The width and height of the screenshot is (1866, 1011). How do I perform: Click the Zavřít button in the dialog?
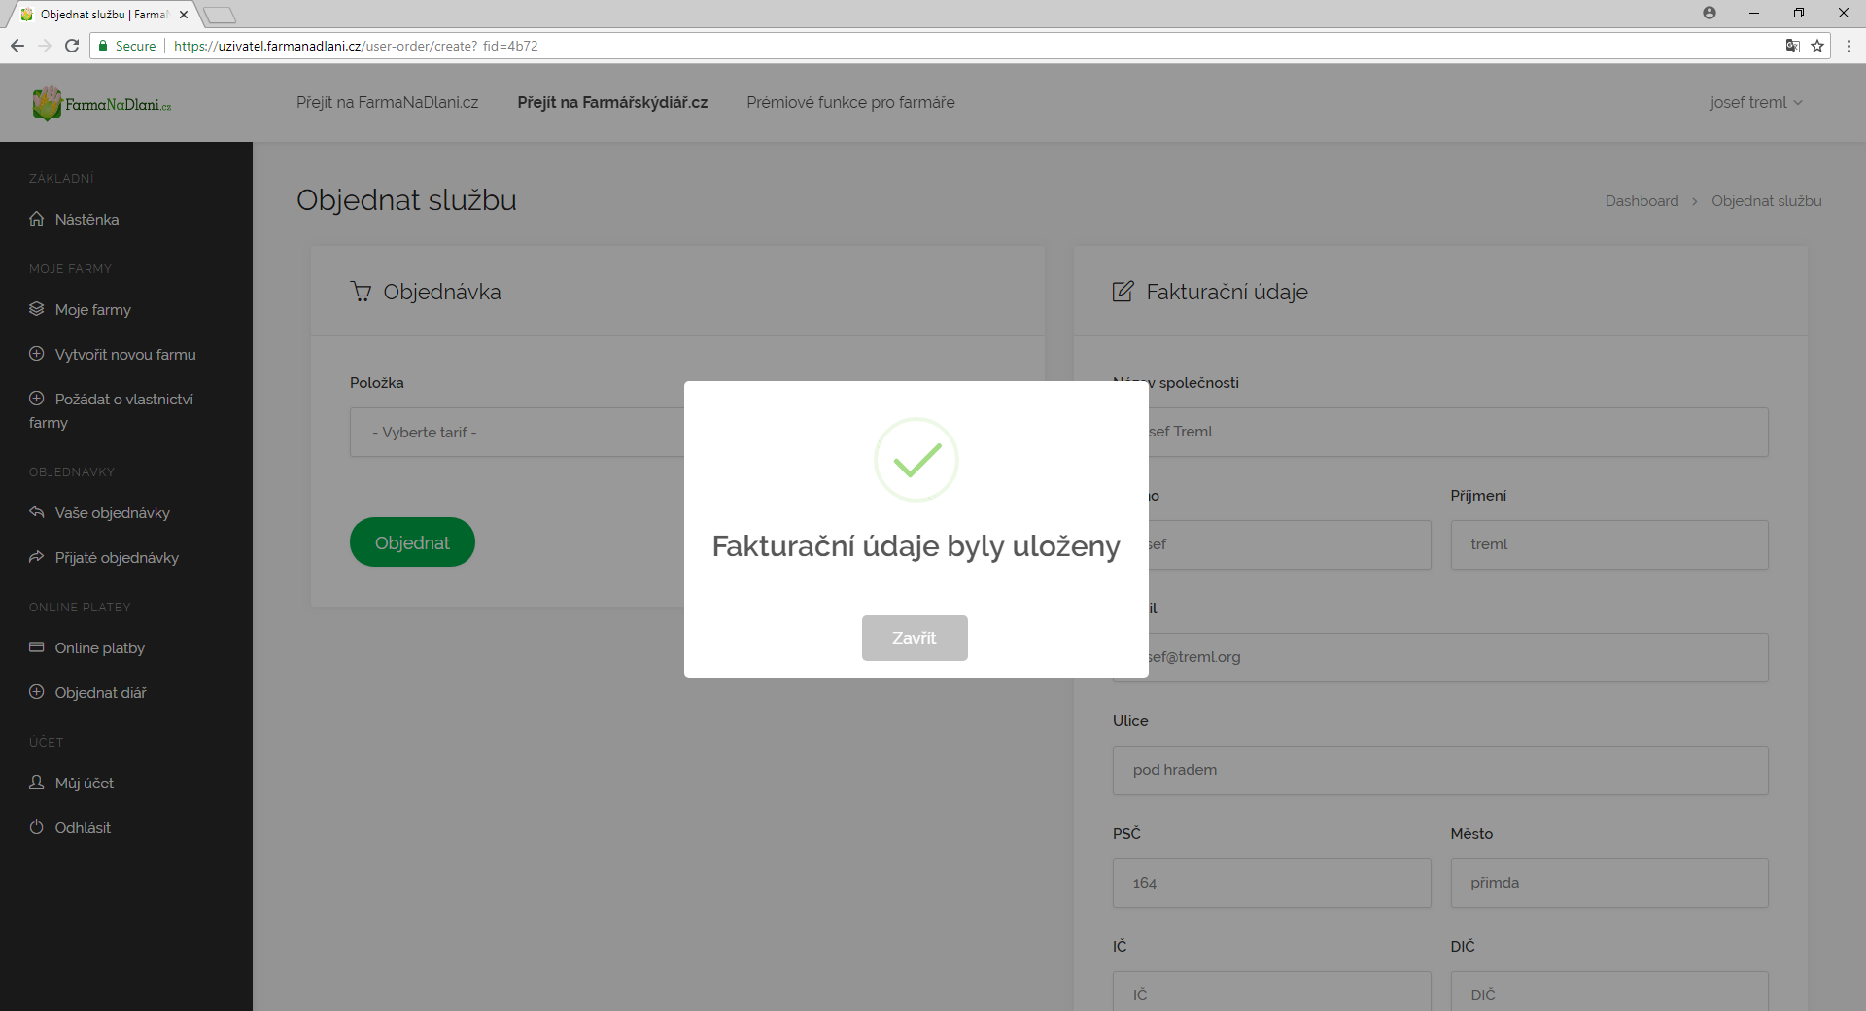click(x=914, y=638)
